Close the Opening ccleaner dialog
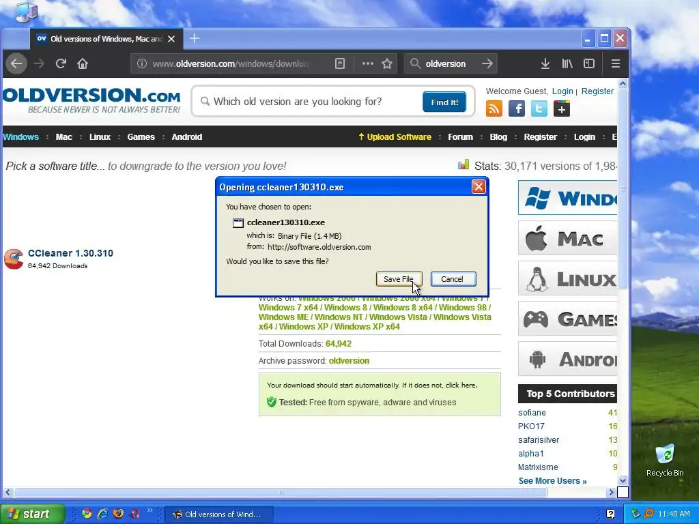Viewport: 699px width, 524px height. pos(479,187)
